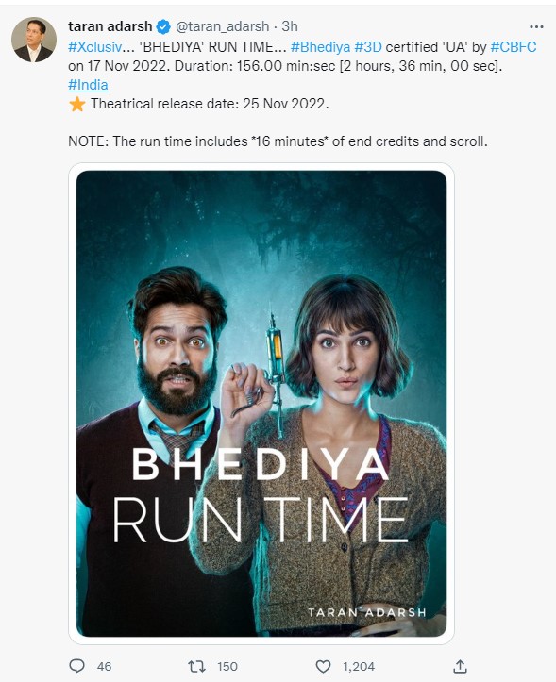The width and height of the screenshot is (556, 682).
Task: Click the share upload icon
Action: tap(461, 666)
